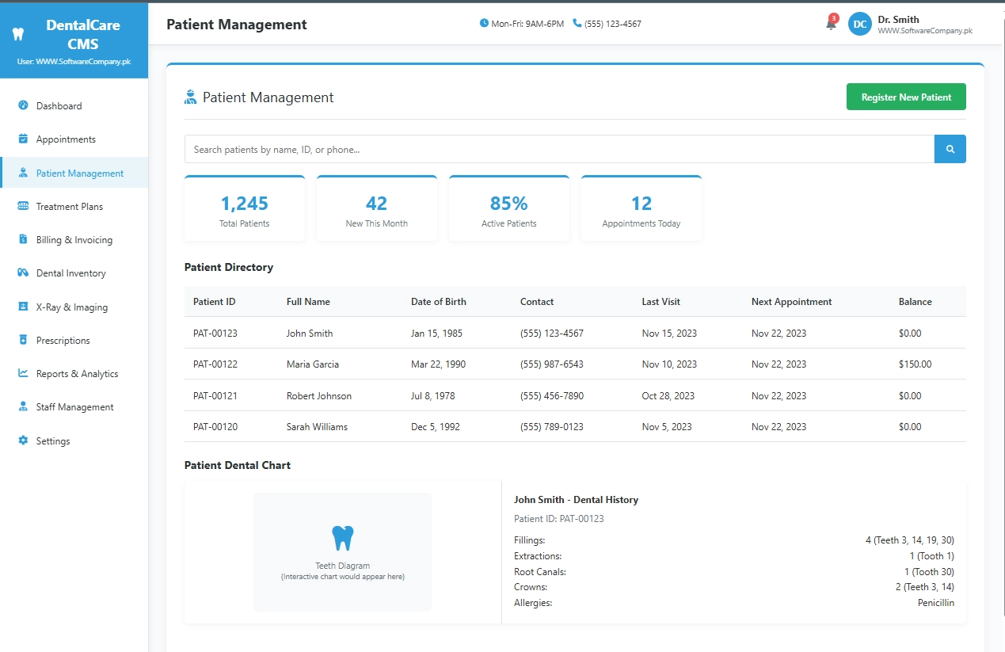Click the DC avatar icon
Screen dimensions: 1005x652
tap(860, 24)
